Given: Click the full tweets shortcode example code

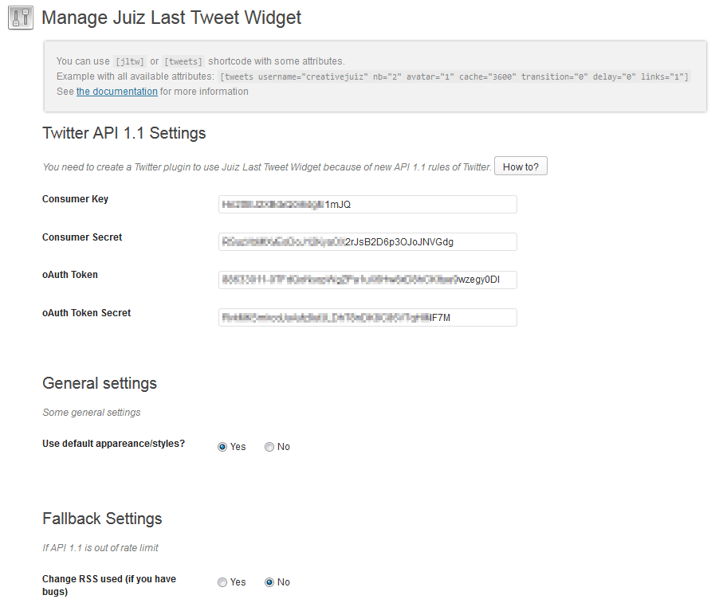Looking at the screenshot, I should [x=454, y=77].
